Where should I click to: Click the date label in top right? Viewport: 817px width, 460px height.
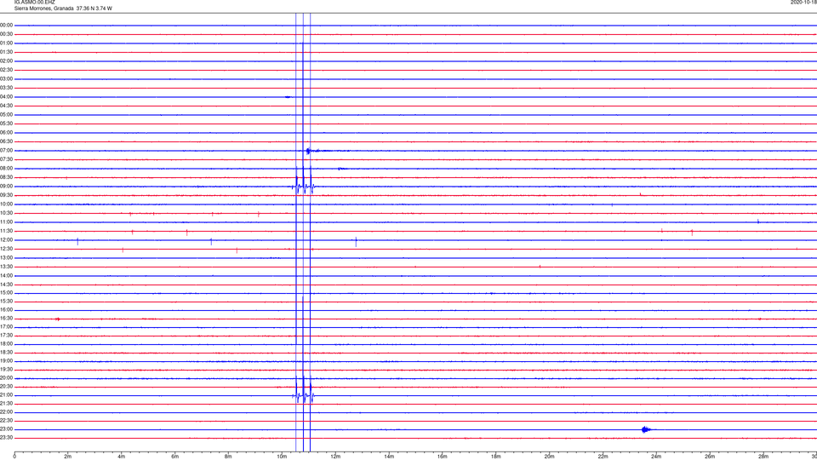pyautogui.click(x=803, y=3)
